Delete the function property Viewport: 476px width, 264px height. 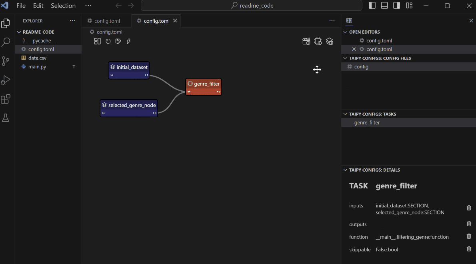pos(469,236)
